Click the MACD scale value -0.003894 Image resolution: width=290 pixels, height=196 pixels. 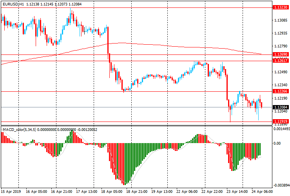(281, 185)
